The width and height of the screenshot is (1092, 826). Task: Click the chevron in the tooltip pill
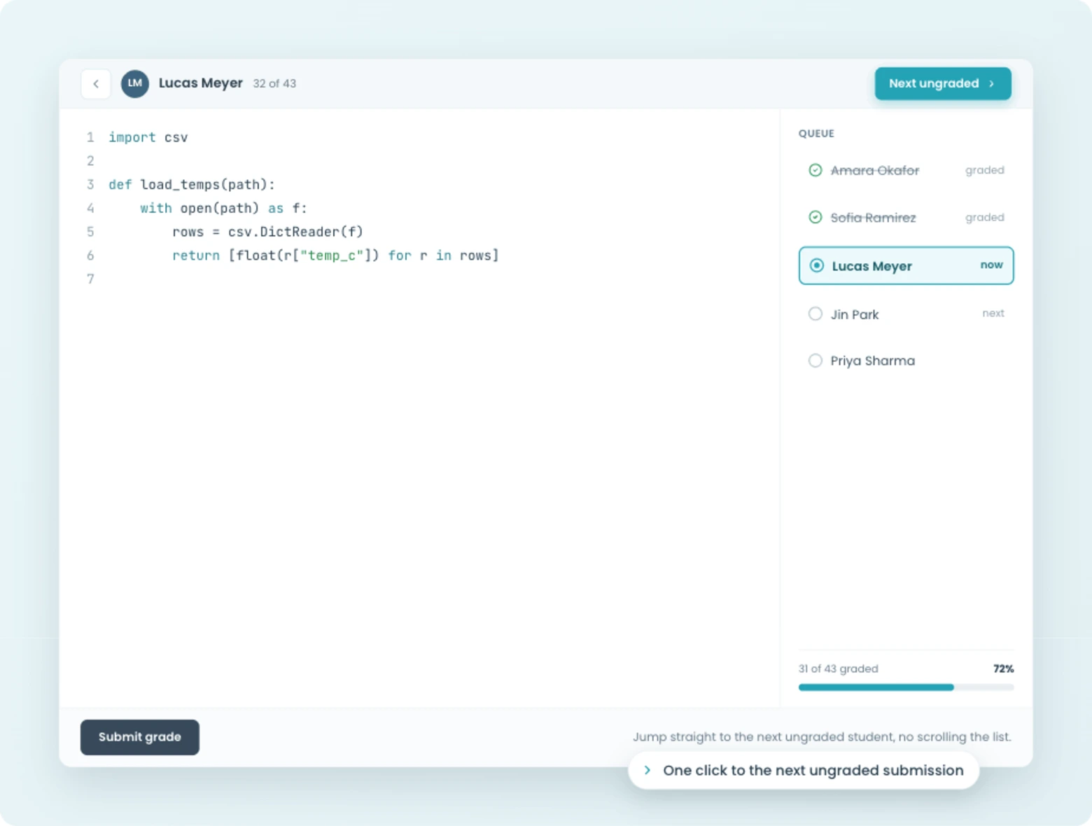pos(647,770)
